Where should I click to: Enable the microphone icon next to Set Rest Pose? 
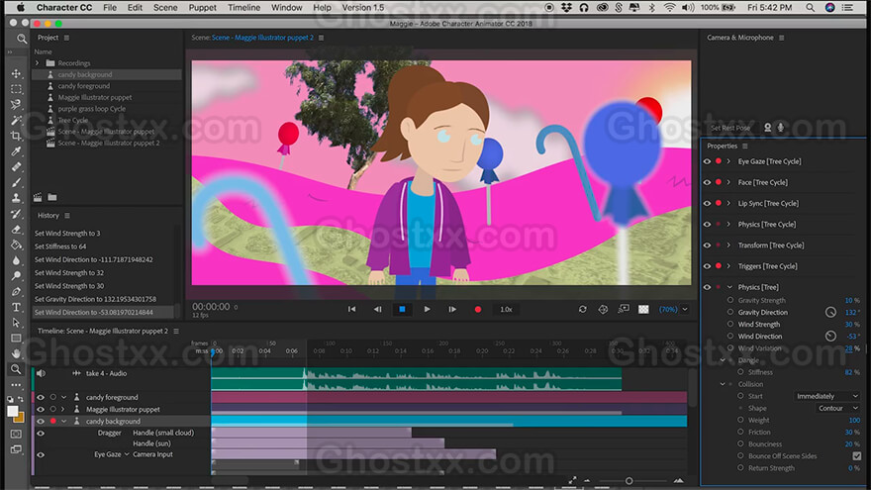tap(781, 128)
